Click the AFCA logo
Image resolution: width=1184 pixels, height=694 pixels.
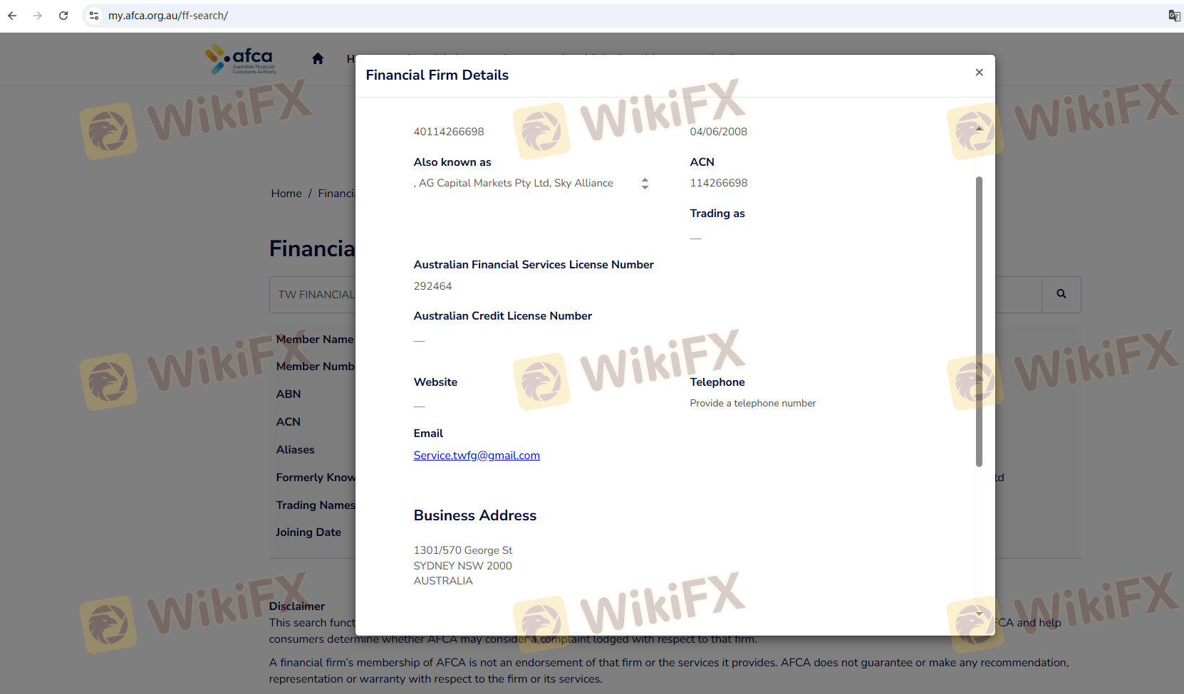(x=241, y=60)
